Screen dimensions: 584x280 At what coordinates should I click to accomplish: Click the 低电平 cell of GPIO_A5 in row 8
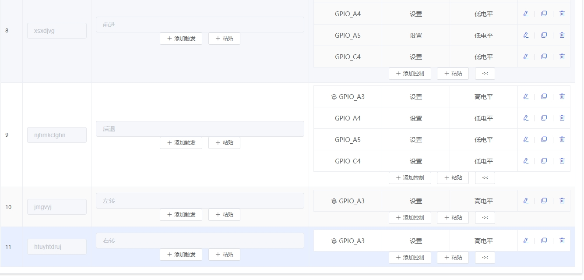pos(484,35)
